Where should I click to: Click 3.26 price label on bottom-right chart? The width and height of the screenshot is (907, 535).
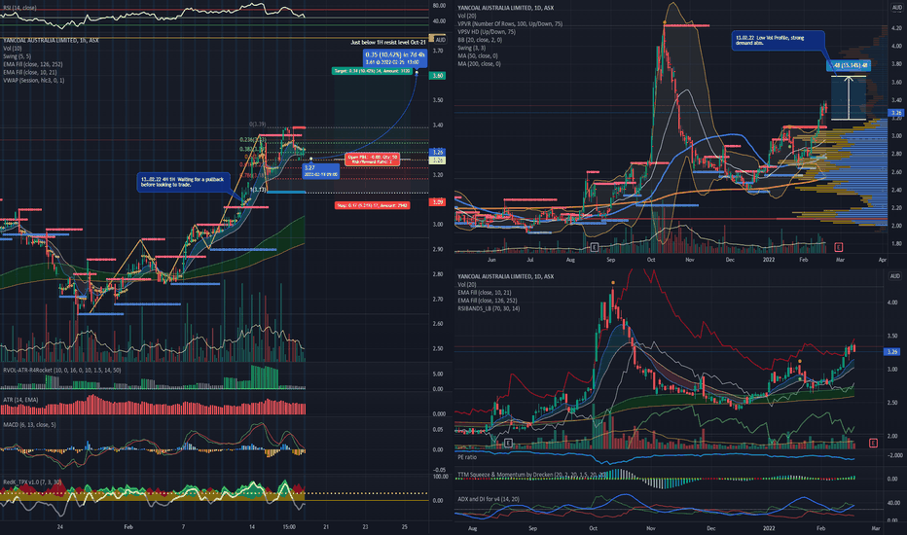892,351
